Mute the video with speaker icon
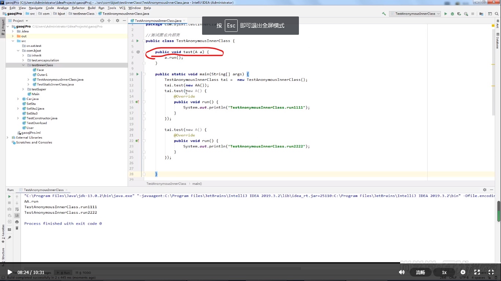The height and width of the screenshot is (281, 501). pos(402,272)
